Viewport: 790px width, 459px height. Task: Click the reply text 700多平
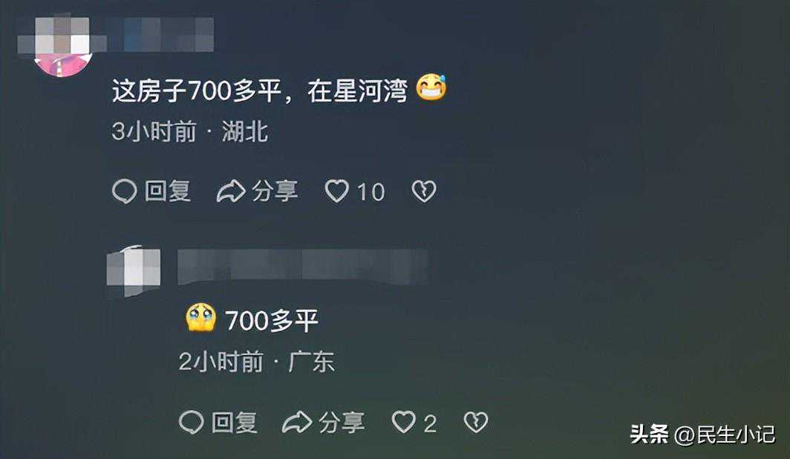pos(272,320)
